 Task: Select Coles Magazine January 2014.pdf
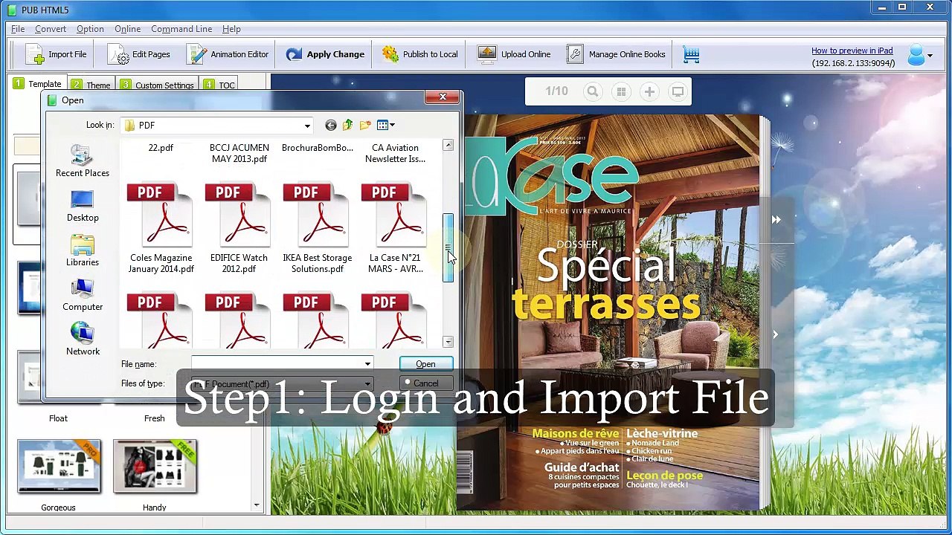click(161, 229)
